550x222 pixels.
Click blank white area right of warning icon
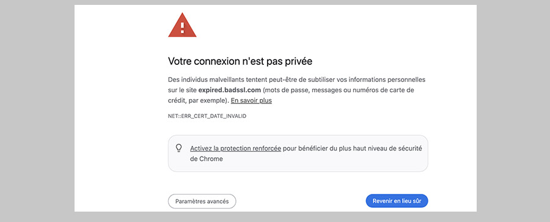pos(316,25)
